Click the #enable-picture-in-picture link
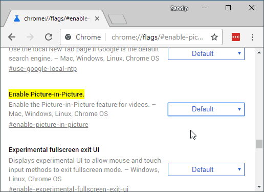 click(49, 125)
